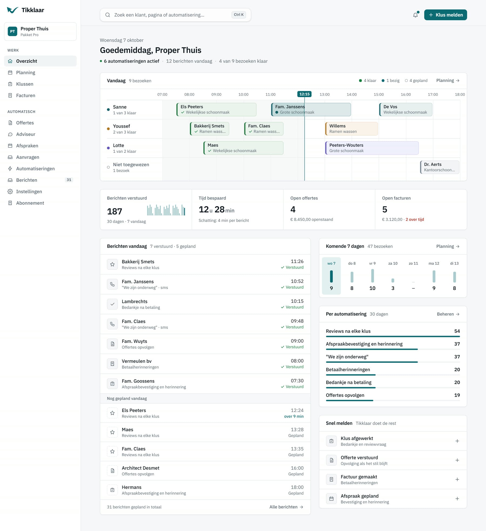Click the Instellingen gear icon
Image resolution: width=486 pixels, height=531 pixels.
point(10,192)
